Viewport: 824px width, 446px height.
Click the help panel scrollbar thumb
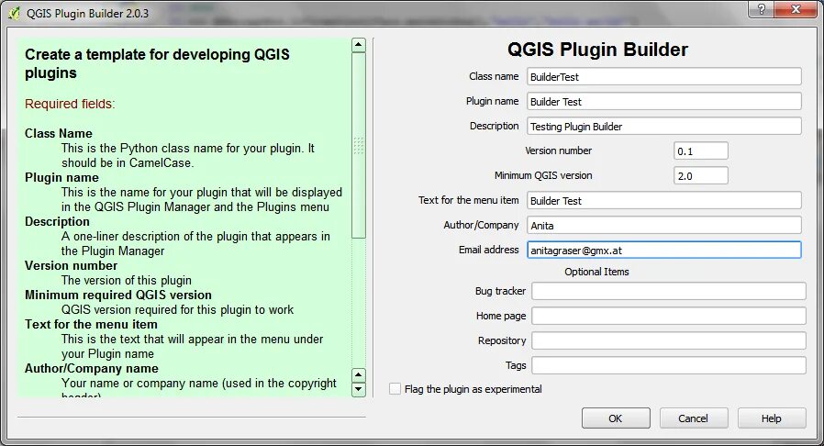tap(359, 146)
